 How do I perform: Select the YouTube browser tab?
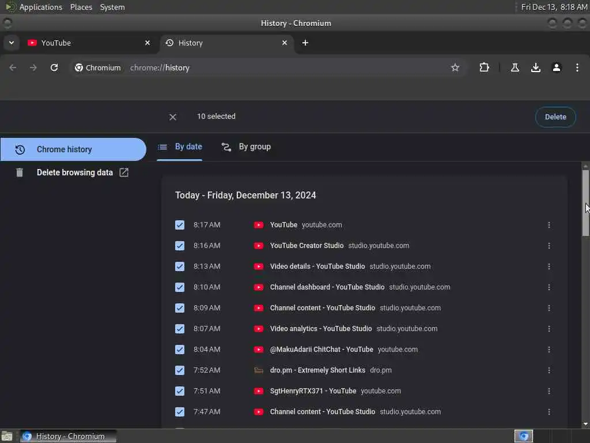coord(89,43)
